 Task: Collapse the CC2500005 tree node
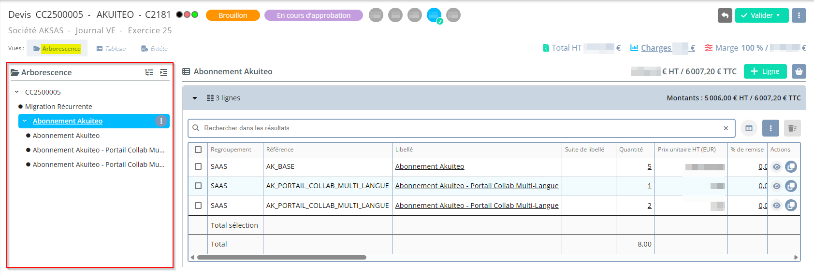16,92
